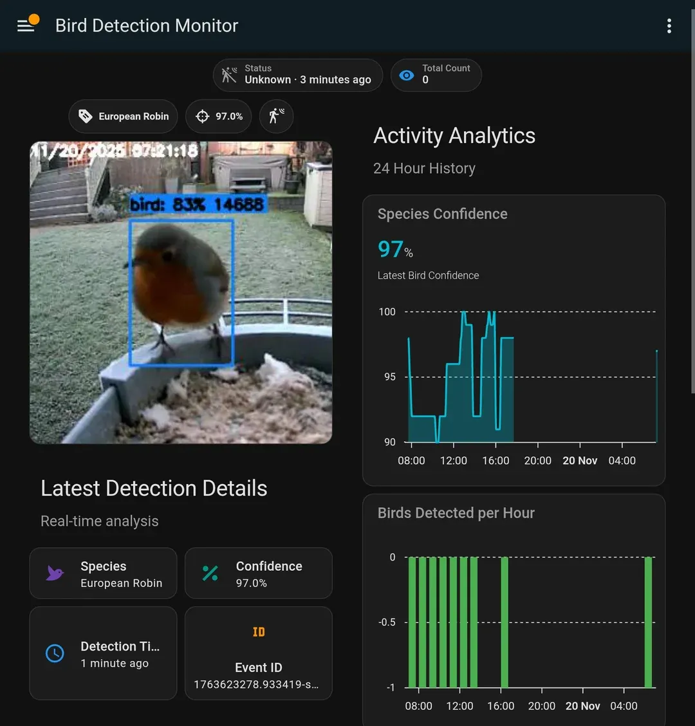Click the motion-person icon chip
Viewport: 695px width, 726px height.
coord(277,116)
